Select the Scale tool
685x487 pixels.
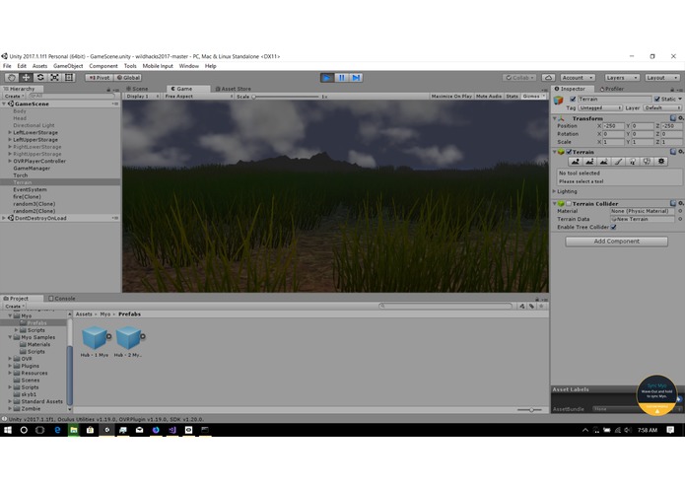tap(54, 77)
